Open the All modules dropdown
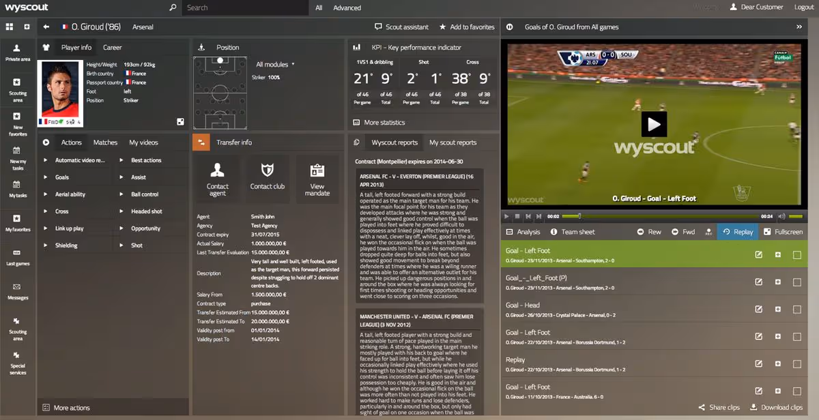This screenshot has height=420, width=819. point(275,65)
